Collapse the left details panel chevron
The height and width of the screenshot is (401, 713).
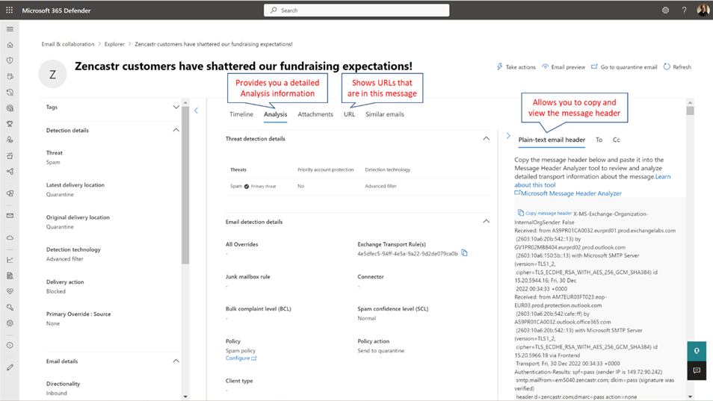point(196,111)
